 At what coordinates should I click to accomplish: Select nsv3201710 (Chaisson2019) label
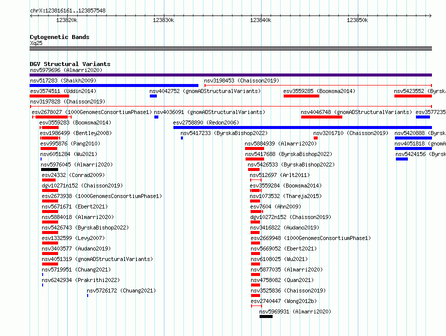click(351, 133)
